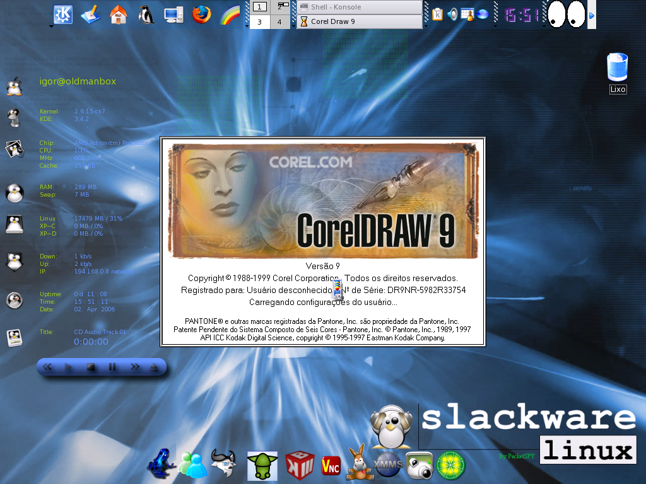646x484 pixels.
Task: Open XMMS from the bottom dock
Action: click(388, 464)
